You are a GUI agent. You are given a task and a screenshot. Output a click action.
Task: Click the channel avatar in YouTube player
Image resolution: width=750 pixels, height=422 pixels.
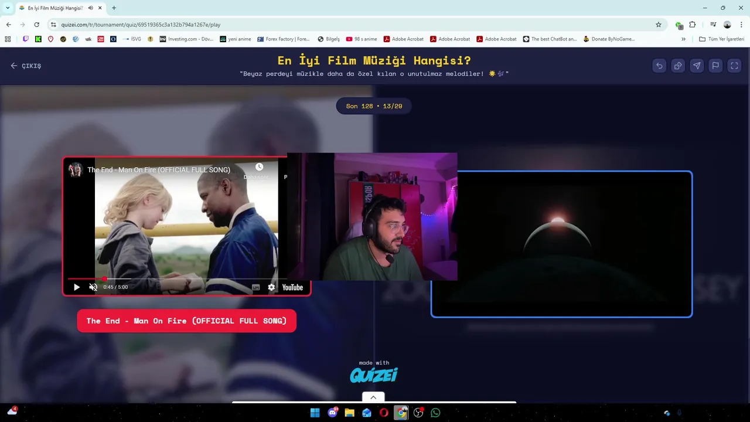pyautogui.click(x=76, y=170)
